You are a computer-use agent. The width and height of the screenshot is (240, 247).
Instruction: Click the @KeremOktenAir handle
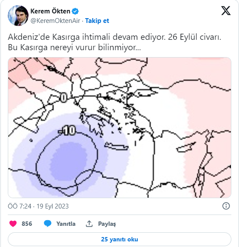click(55, 21)
